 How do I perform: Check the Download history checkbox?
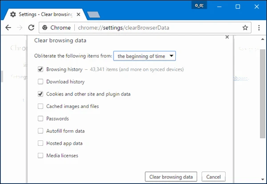point(40,82)
